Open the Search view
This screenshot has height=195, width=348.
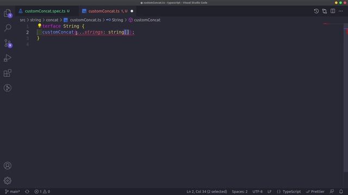8,28
